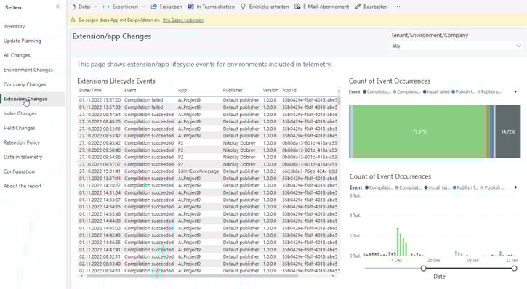
Task: Click the left Date slider handle
Action: [x=424, y=268]
